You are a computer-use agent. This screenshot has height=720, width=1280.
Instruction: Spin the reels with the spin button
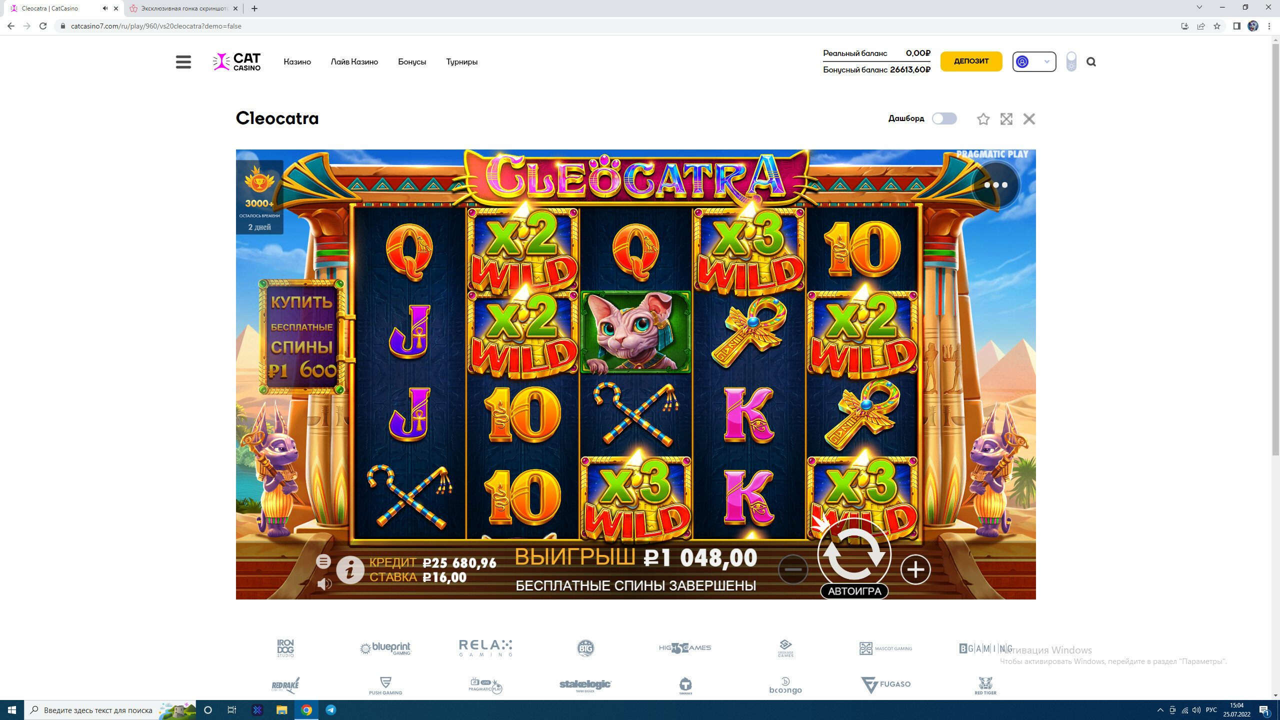(x=854, y=554)
